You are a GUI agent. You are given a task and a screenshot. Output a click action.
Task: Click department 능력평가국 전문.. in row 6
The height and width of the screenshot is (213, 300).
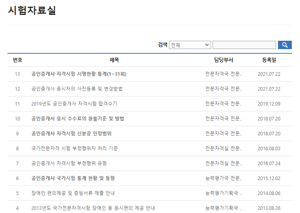[224, 178]
